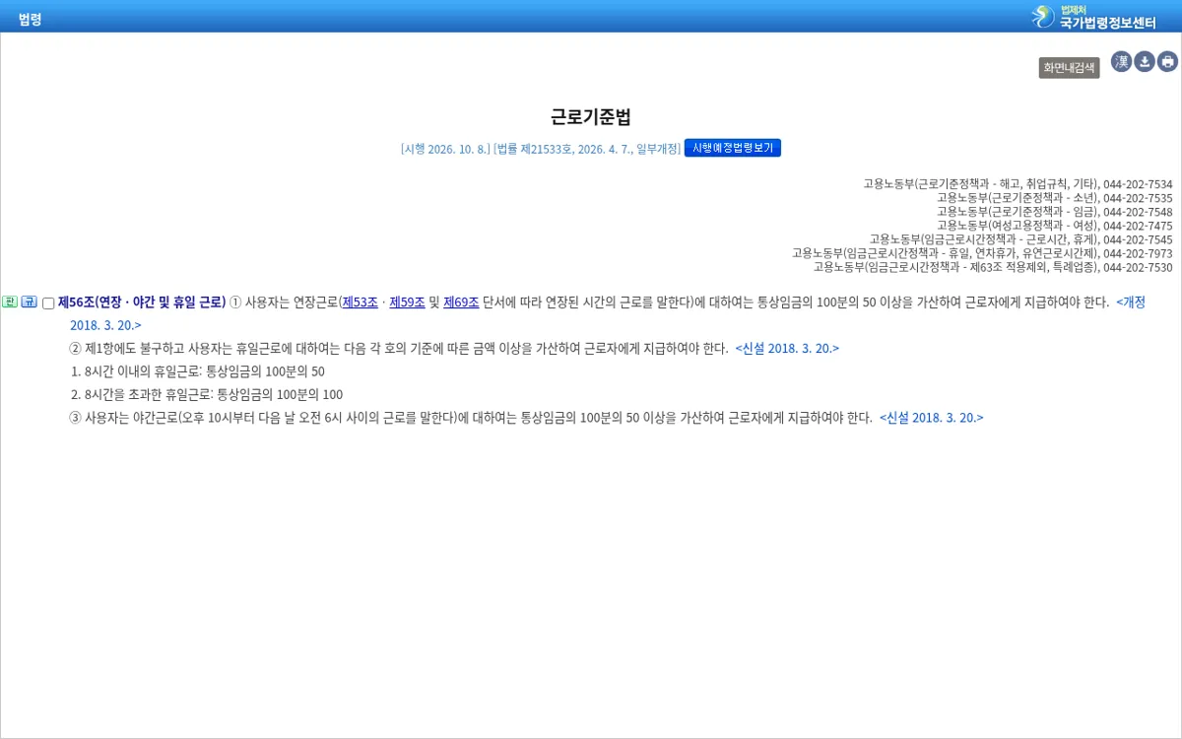Select the 법령 header label
The image size is (1182, 739).
click(30, 19)
